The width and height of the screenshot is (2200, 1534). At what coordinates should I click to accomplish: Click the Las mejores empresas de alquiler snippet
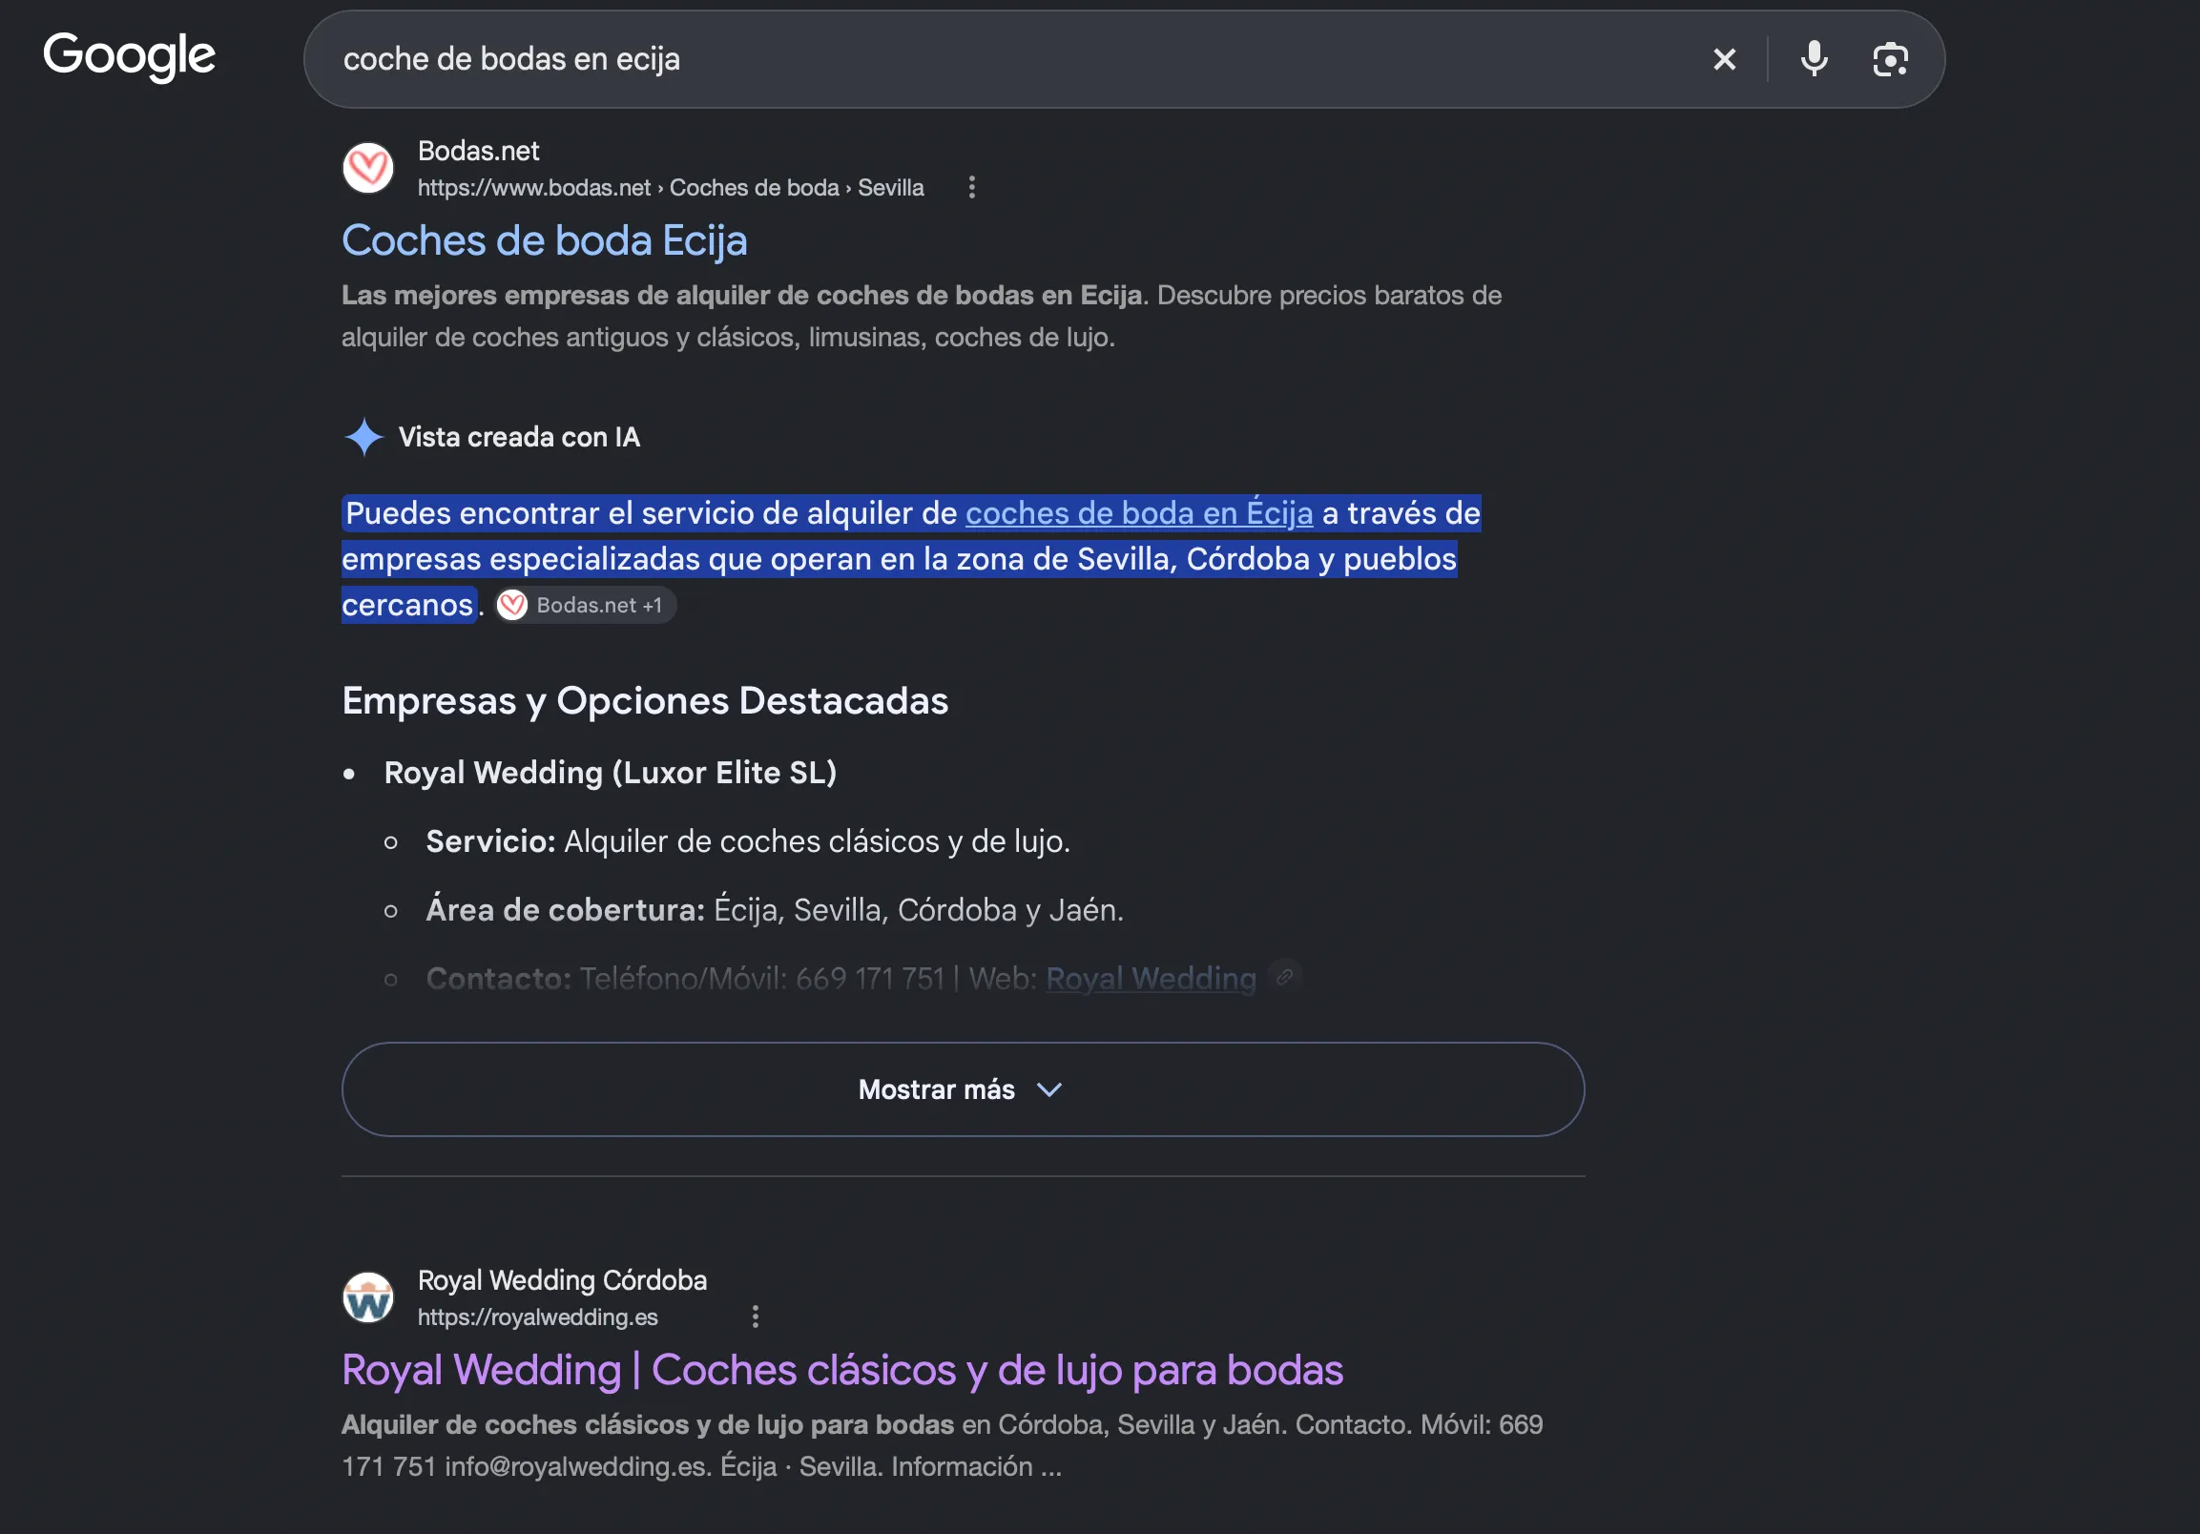921,316
